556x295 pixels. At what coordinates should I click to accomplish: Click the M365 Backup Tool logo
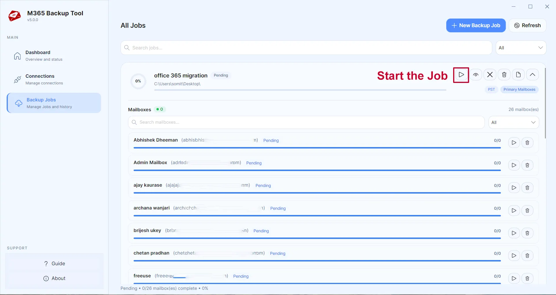14,16
